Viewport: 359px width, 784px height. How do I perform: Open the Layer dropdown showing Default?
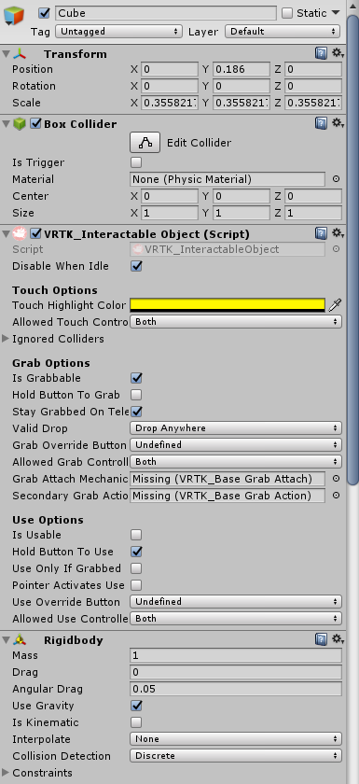(x=283, y=32)
